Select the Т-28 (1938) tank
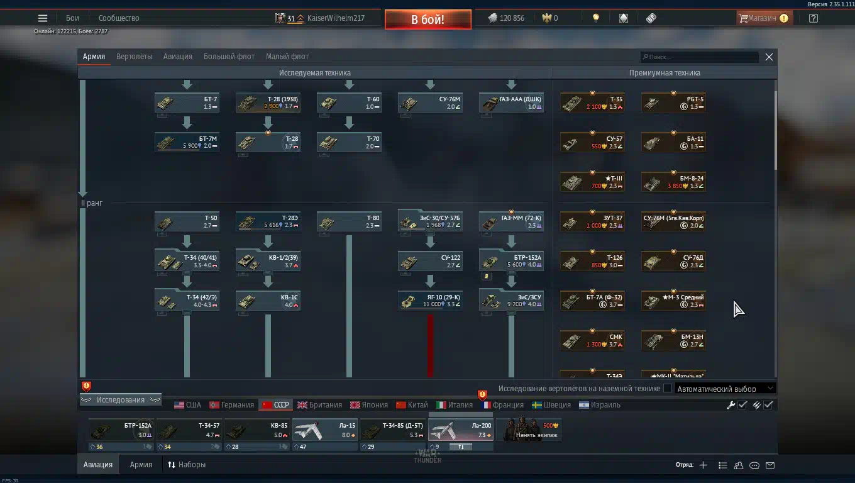Image resolution: width=855 pixels, height=483 pixels. pos(268,103)
